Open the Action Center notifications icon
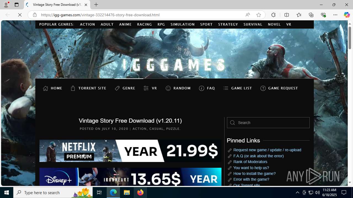 (x=344, y=193)
